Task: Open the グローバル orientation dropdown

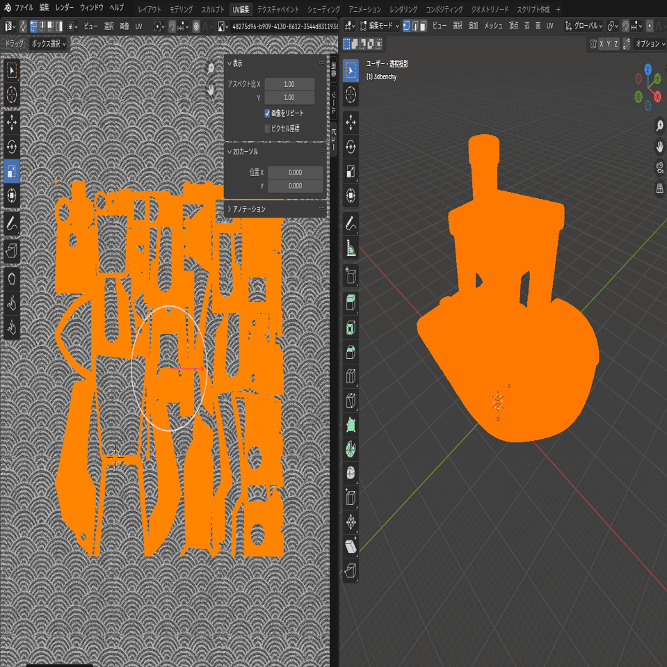Action: 584,26
